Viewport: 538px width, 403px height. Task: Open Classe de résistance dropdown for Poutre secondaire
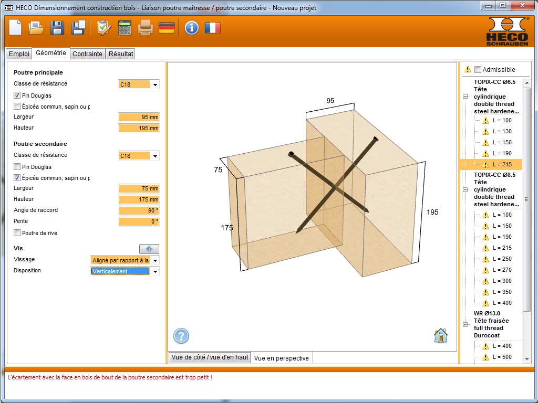click(155, 155)
